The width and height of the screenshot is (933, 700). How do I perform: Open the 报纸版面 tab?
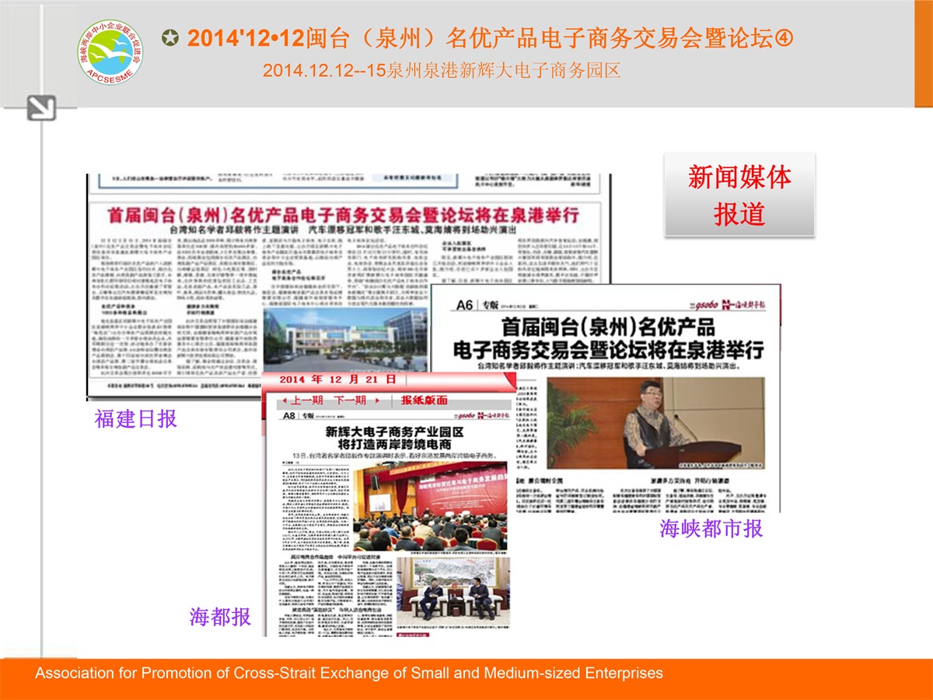point(424,401)
